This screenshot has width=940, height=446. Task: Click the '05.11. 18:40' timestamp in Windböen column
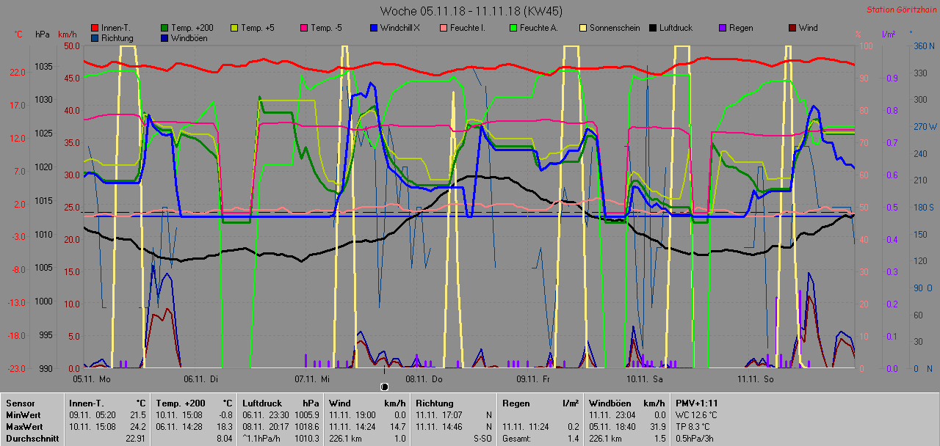612,427
